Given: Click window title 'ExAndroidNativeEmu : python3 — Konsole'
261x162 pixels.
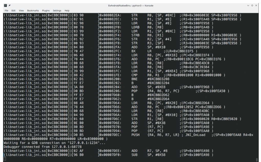Looking at the screenshot, I should pos(131,5).
